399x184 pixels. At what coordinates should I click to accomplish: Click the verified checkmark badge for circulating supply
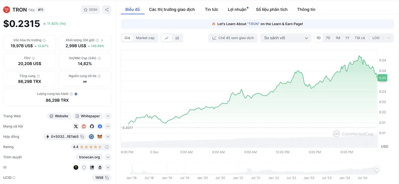pyautogui.click(x=76, y=94)
